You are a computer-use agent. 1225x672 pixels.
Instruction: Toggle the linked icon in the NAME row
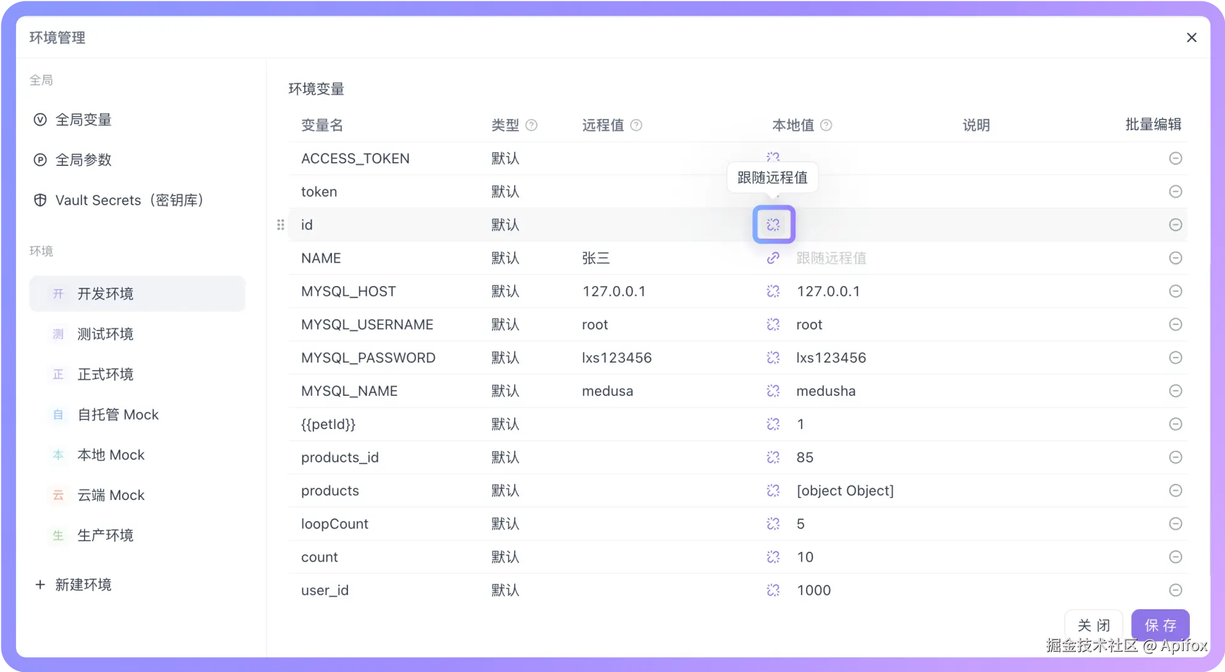(773, 258)
